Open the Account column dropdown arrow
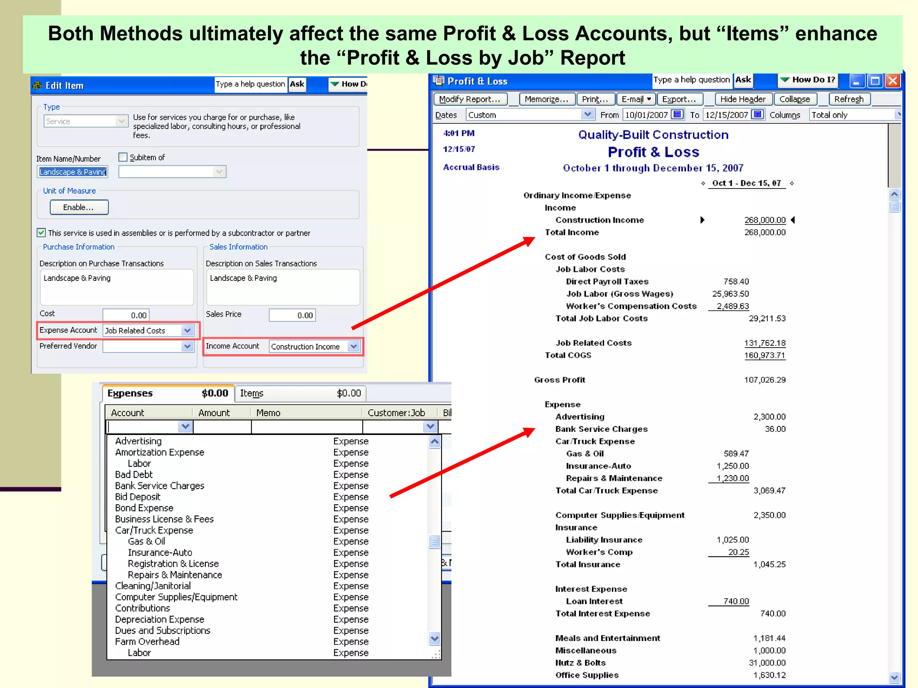The image size is (918, 688). (x=185, y=426)
